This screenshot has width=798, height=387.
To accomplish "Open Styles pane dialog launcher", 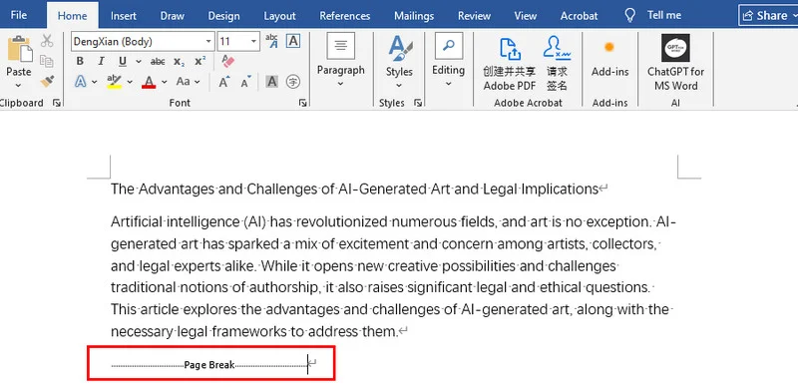I will point(418,103).
